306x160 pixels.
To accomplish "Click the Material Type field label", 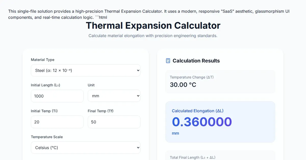I will [43, 60].
